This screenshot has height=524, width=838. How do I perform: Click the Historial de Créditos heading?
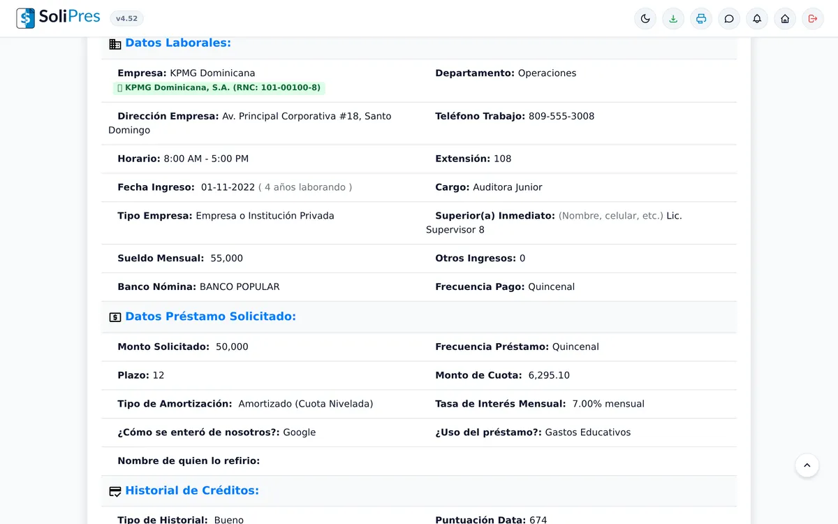192,491
